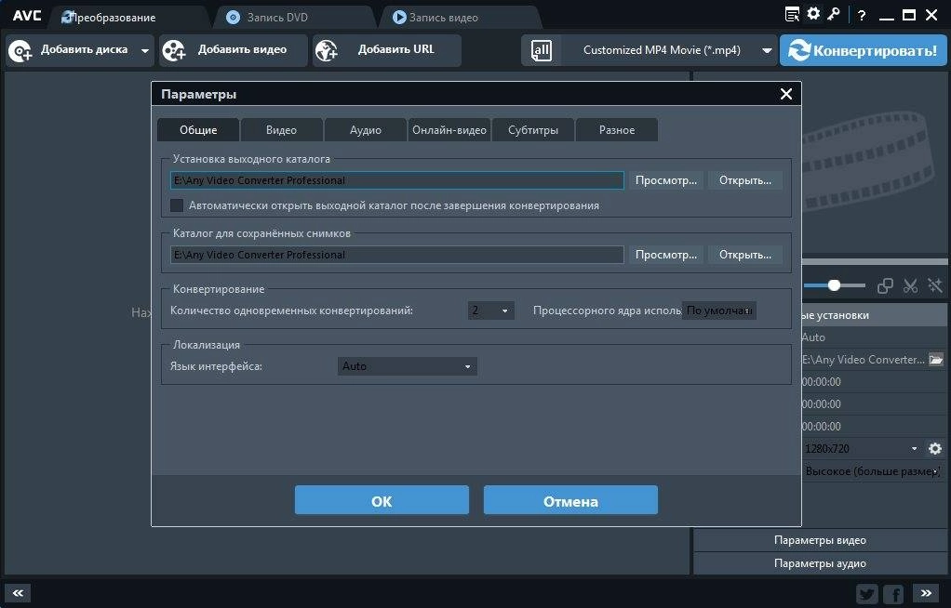Click Отмена to cancel settings
This screenshot has height=608, width=951.
pos(570,500)
